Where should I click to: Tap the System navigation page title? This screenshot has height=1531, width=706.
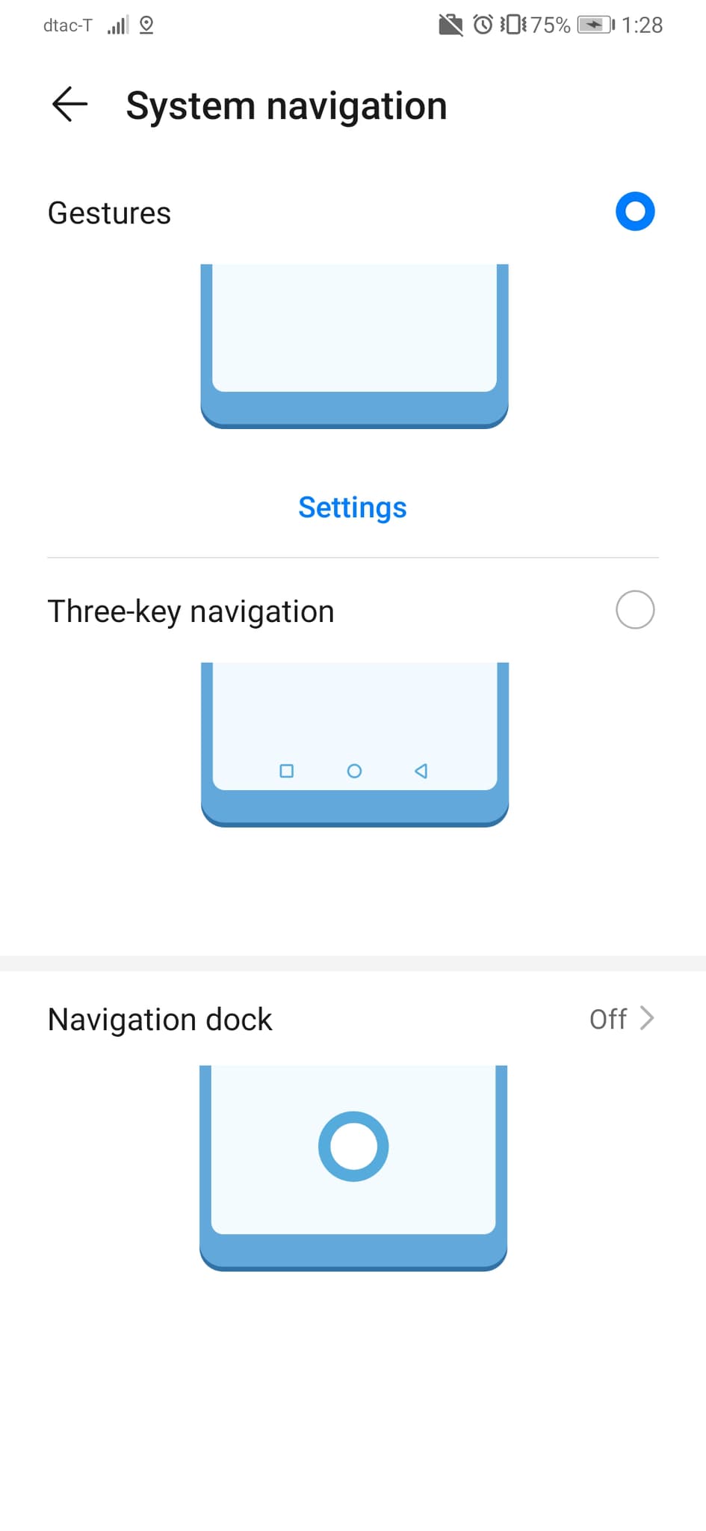286,105
